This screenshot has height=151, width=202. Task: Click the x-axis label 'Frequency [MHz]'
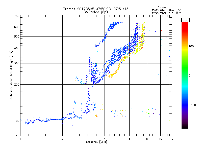click(x=96, y=142)
